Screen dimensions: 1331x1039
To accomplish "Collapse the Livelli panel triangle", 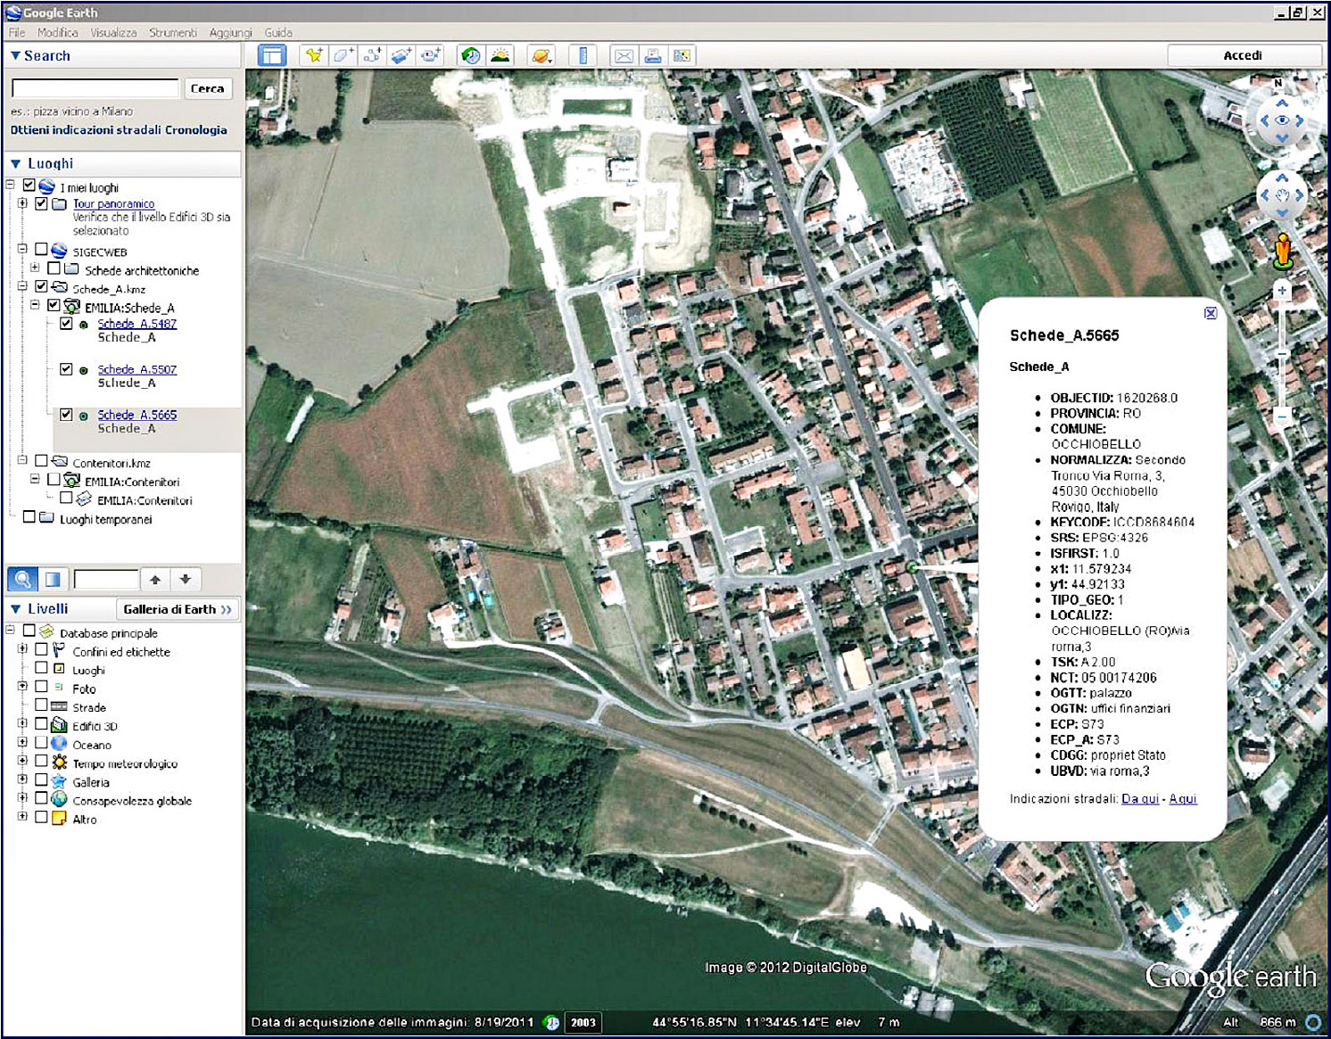I will point(15,609).
